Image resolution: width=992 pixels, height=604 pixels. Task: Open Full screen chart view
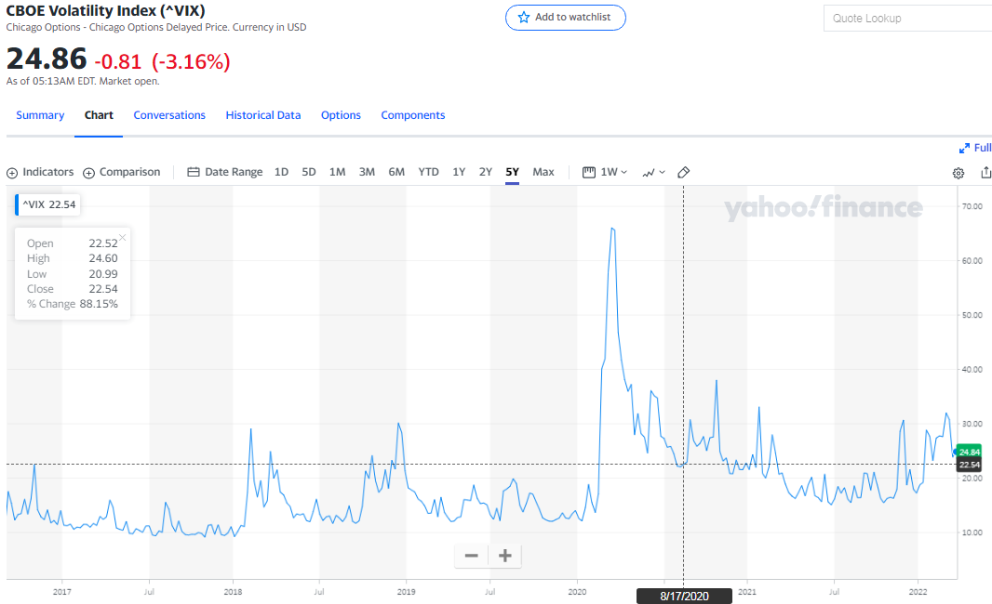click(975, 147)
